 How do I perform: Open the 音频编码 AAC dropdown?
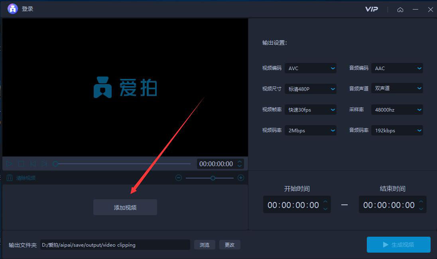(397, 68)
